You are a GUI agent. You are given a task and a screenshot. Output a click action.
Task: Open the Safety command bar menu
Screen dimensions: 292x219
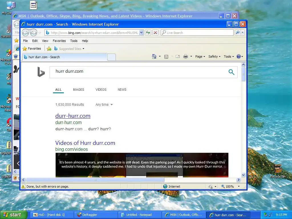click(x=214, y=56)
